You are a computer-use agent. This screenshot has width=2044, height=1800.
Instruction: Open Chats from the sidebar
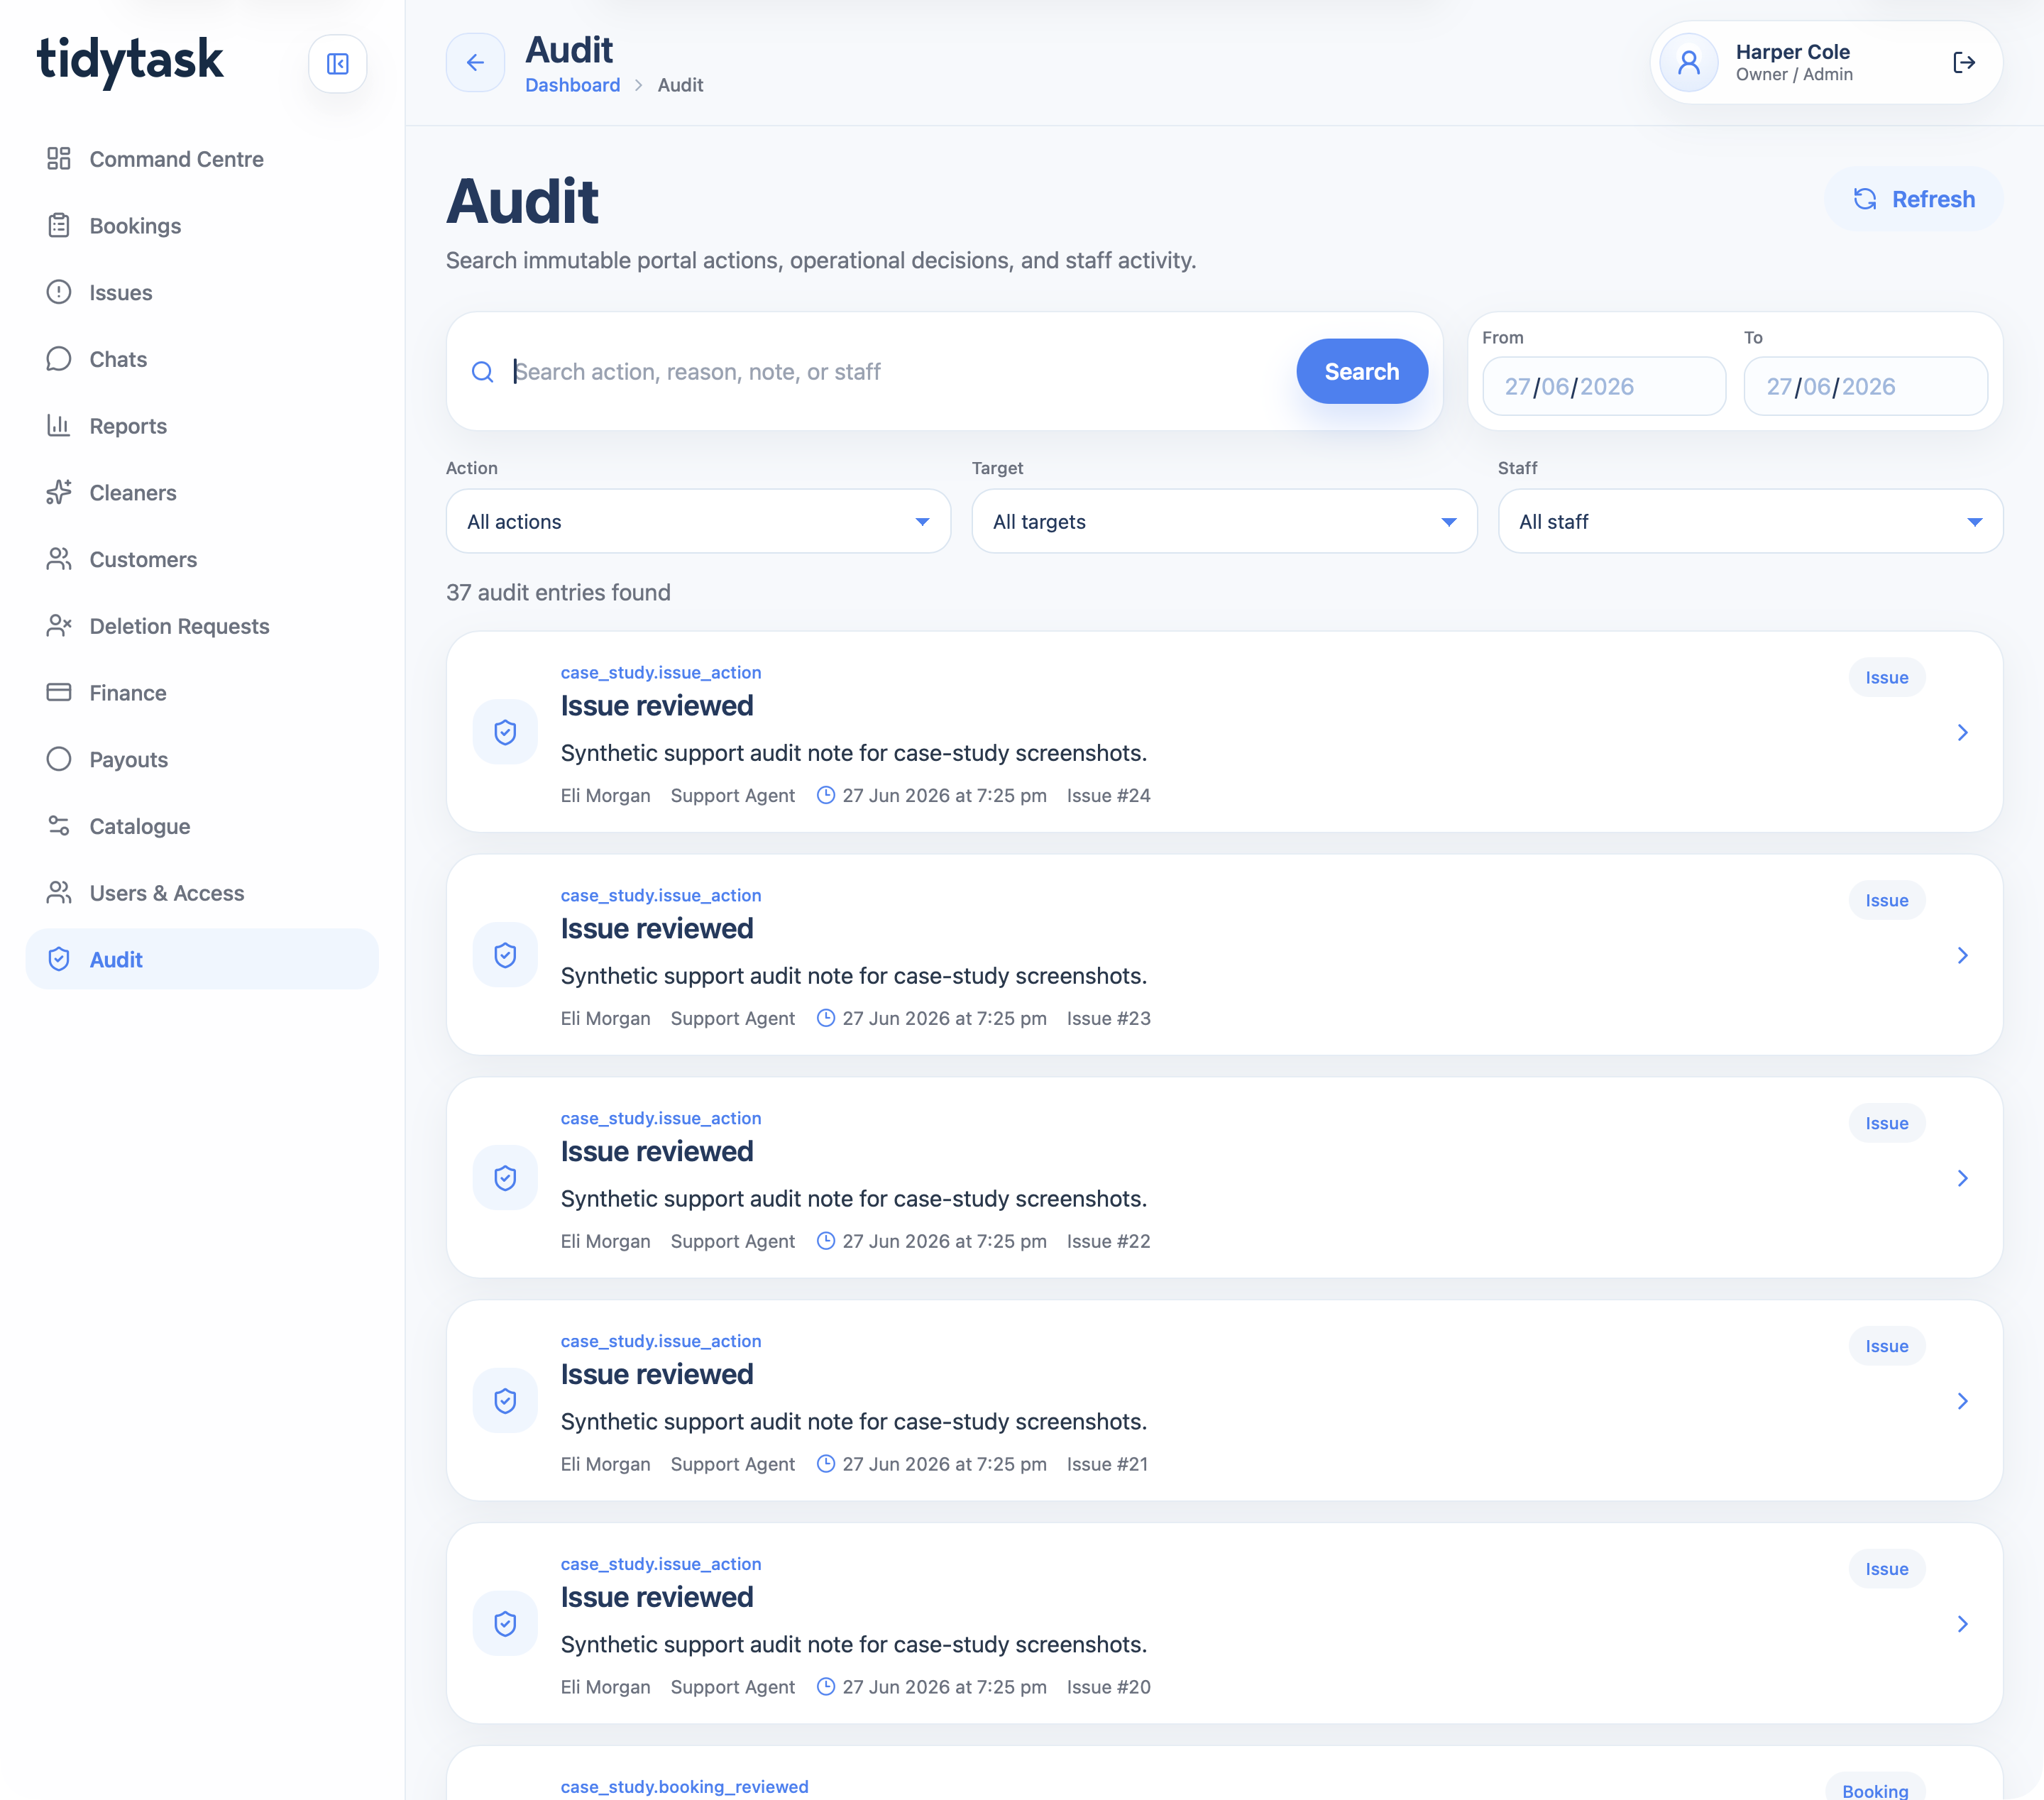coord(202,359)
